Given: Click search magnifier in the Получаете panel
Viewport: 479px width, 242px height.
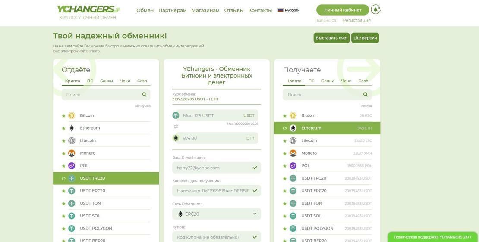Looking at the screenshot, I should [x=366, y=95].
